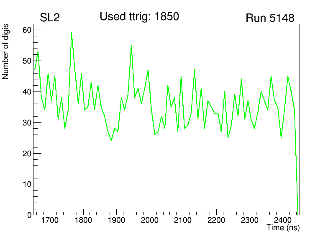This screenshot has height=239, width=333.
Task: Select the 'Used ttrig: 1850' title text
Action: click(139, 17)
